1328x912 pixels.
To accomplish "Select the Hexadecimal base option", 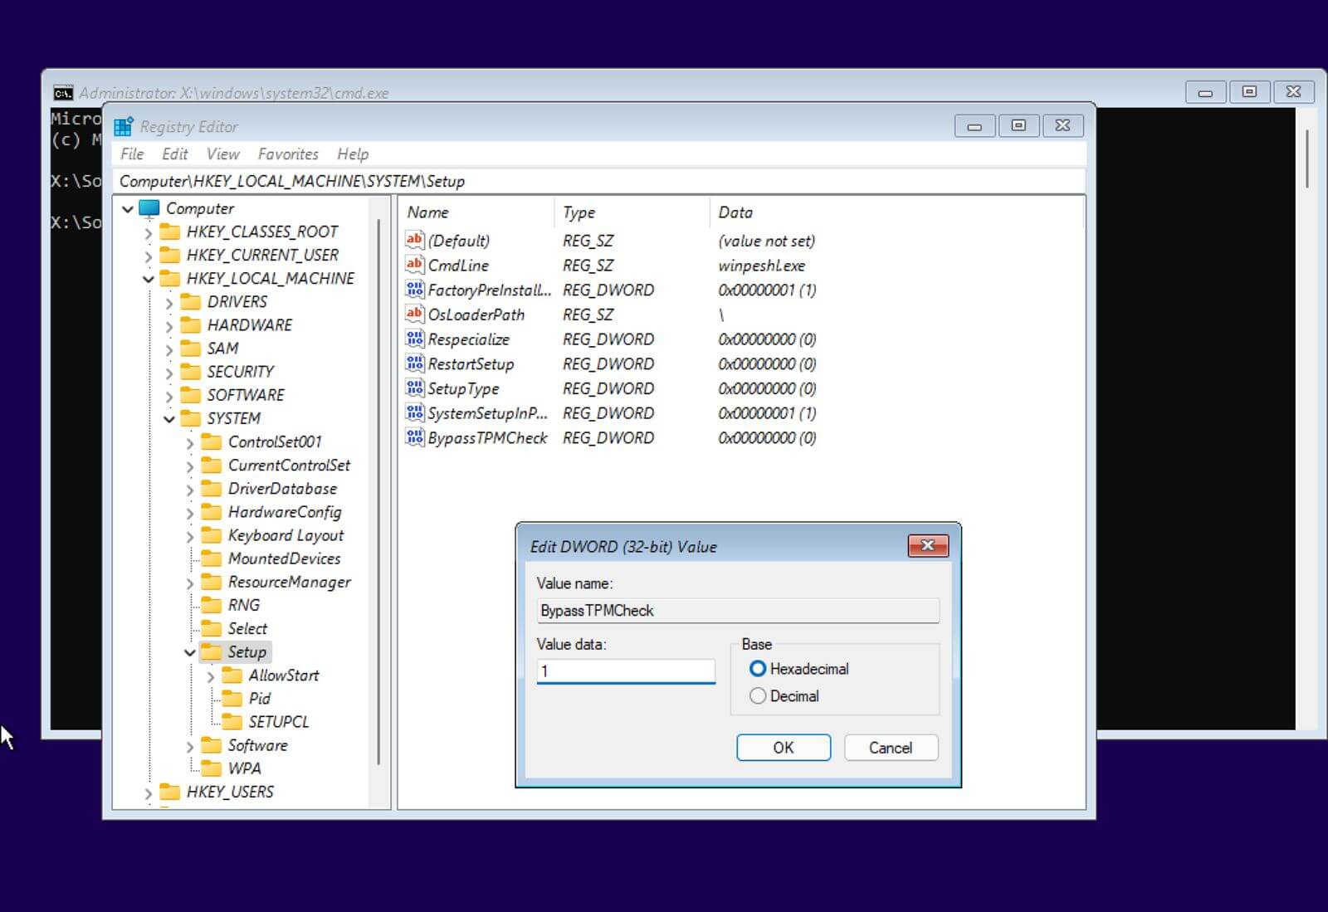I will pos(758,669).
